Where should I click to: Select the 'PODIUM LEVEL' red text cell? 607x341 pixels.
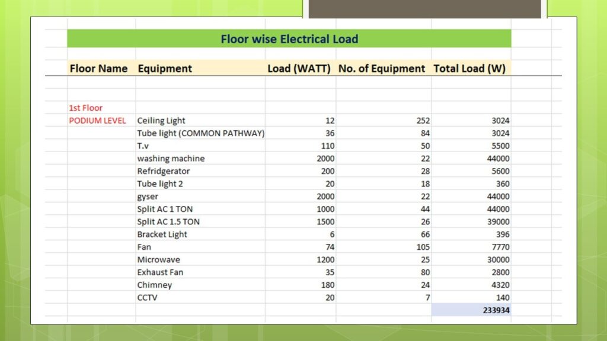97,120
